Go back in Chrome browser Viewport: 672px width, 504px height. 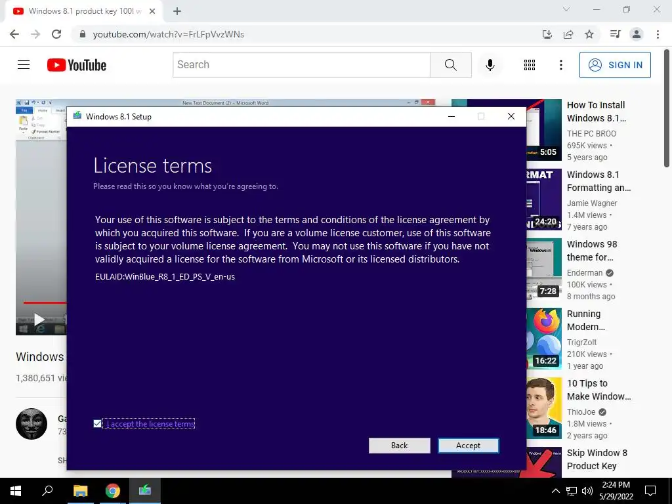click(x=14, y=34)
